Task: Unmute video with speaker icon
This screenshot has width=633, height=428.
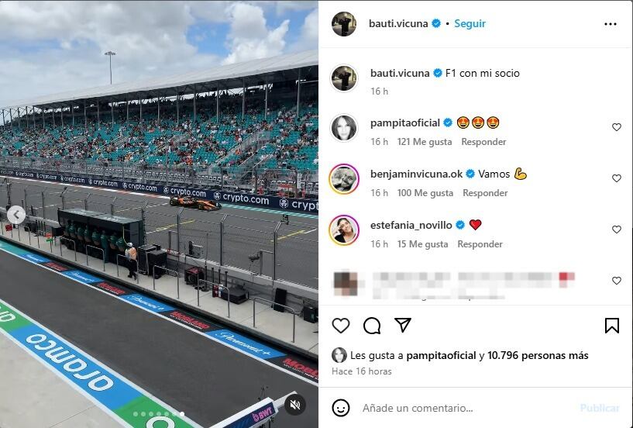Action: point(295,404)
